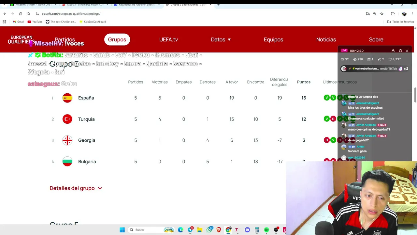Click the Puntos column header
Screen dimensions: 417x235
click(x=304, y=82)
